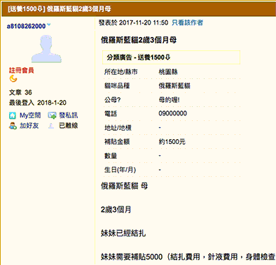The image size is (276, 265).
Task: Click 發私訊 text link
Action: [x=69, y=115]
